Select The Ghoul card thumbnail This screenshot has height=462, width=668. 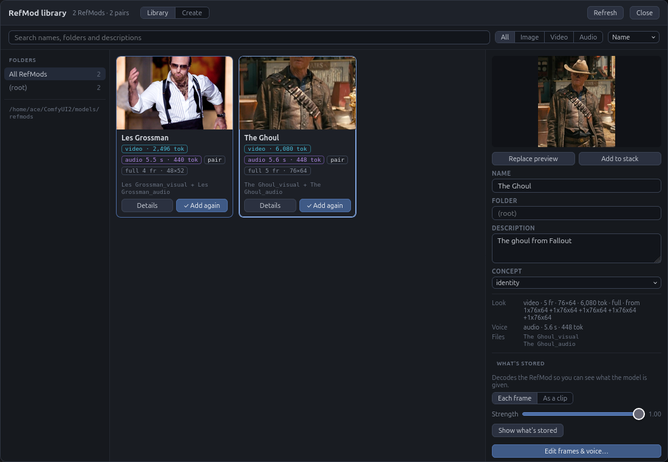click(298, 93)
